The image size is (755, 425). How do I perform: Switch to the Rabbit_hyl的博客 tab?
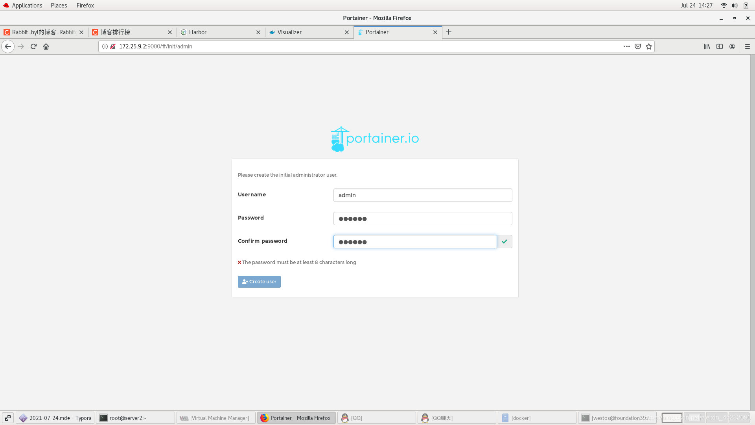(44, 32)
